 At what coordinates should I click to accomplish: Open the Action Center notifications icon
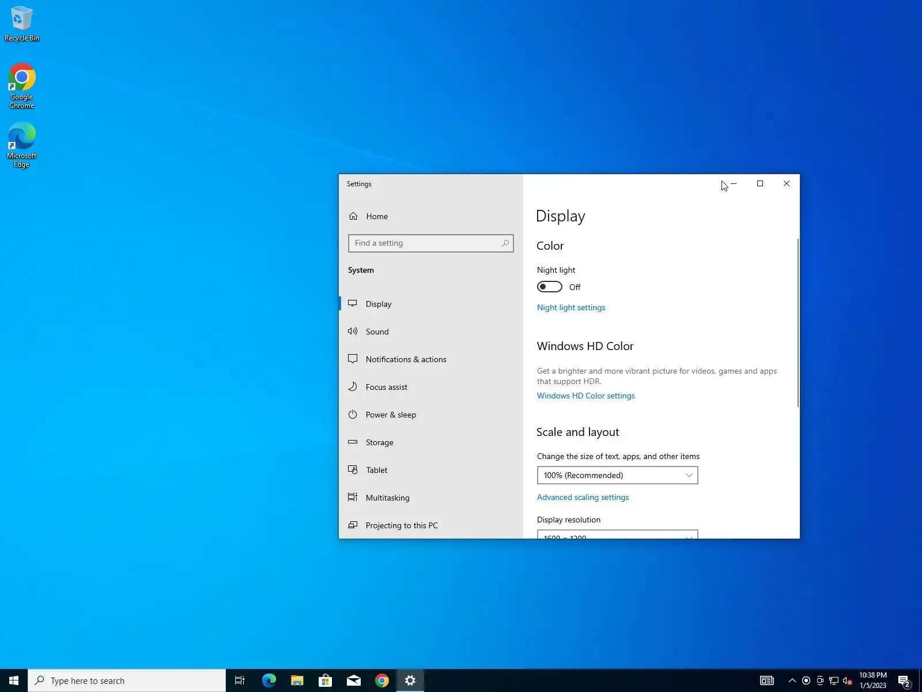pos(904,680)
